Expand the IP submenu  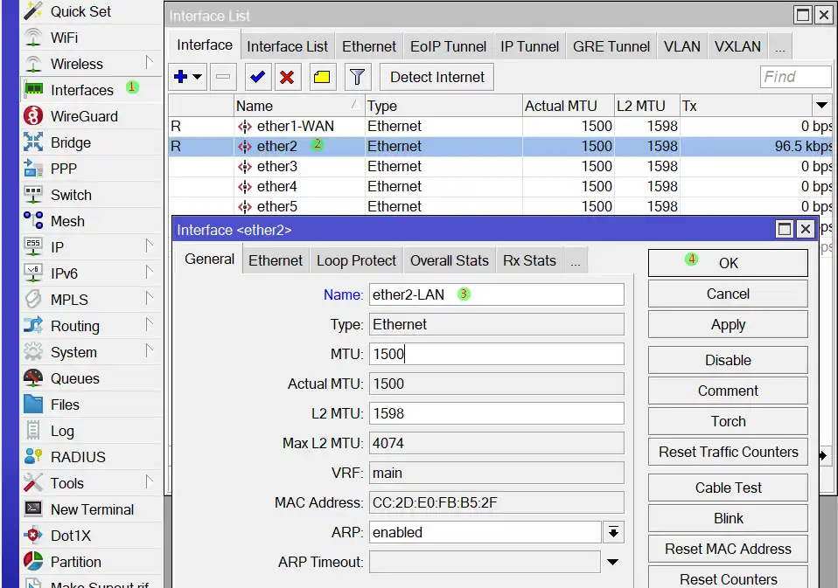coord(57,247)
